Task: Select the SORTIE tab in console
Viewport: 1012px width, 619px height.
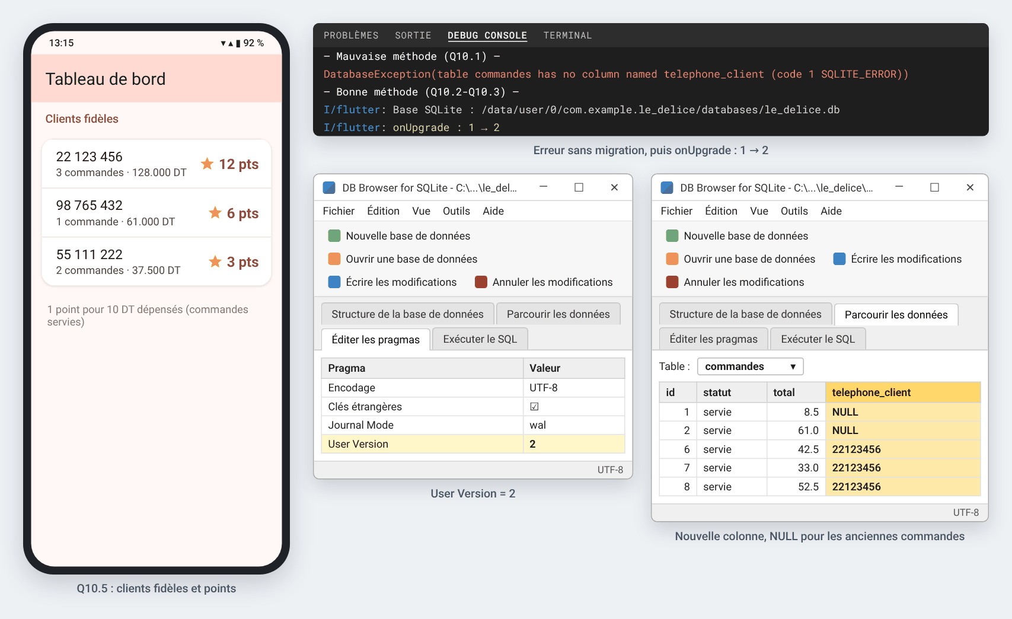Action: tap(413, 36)
